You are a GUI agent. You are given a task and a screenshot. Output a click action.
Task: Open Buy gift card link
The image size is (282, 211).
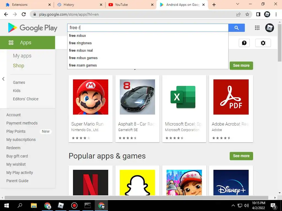point(17,156)
